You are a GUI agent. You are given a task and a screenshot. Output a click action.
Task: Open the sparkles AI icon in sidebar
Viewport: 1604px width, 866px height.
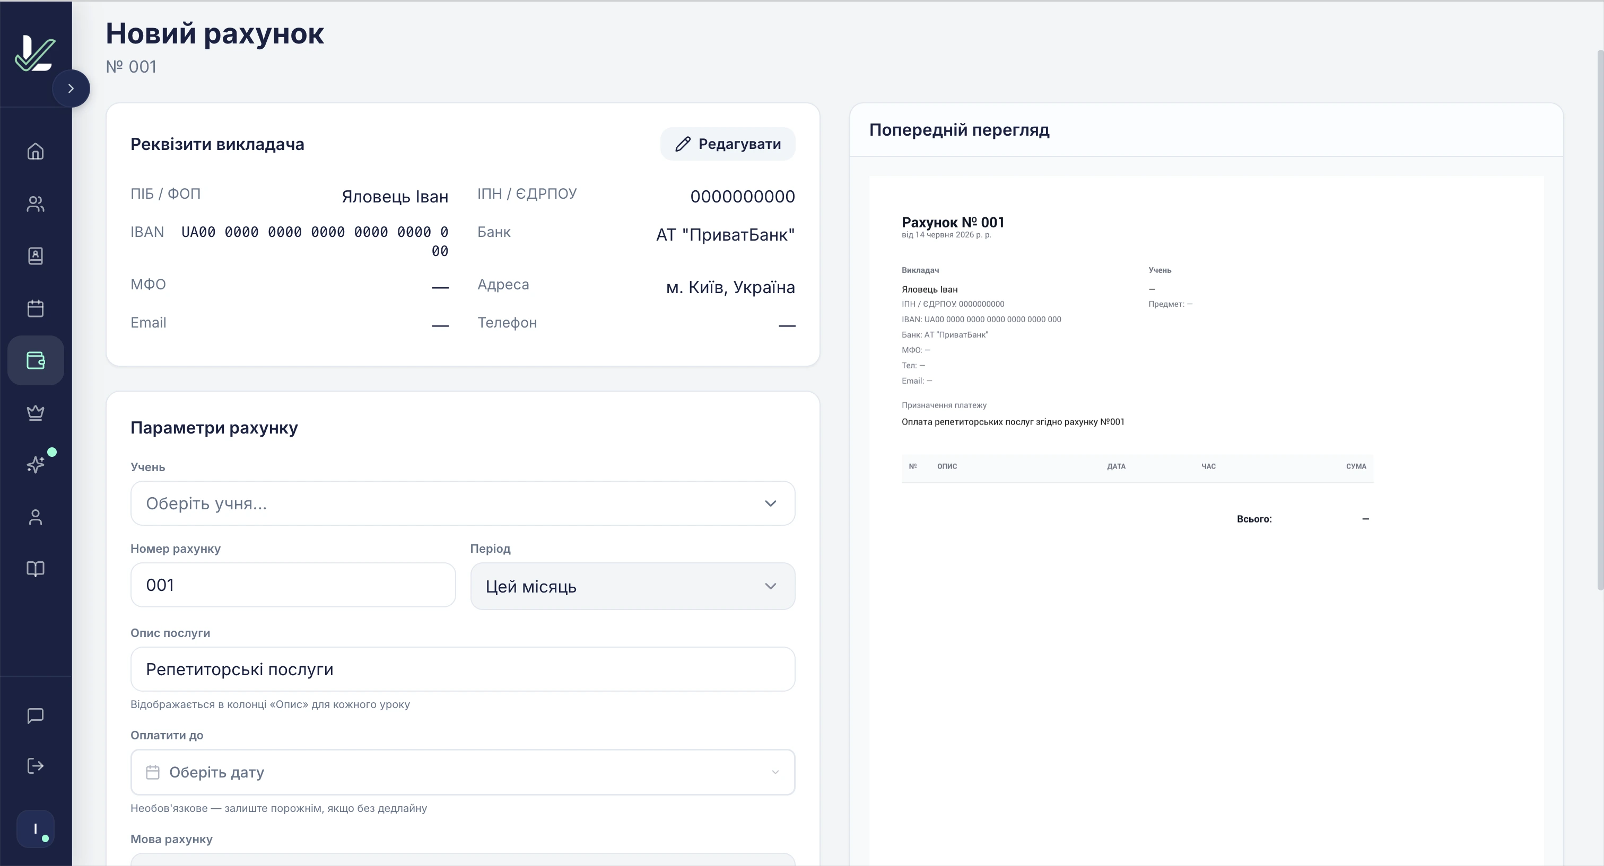(x=36, y=464)
